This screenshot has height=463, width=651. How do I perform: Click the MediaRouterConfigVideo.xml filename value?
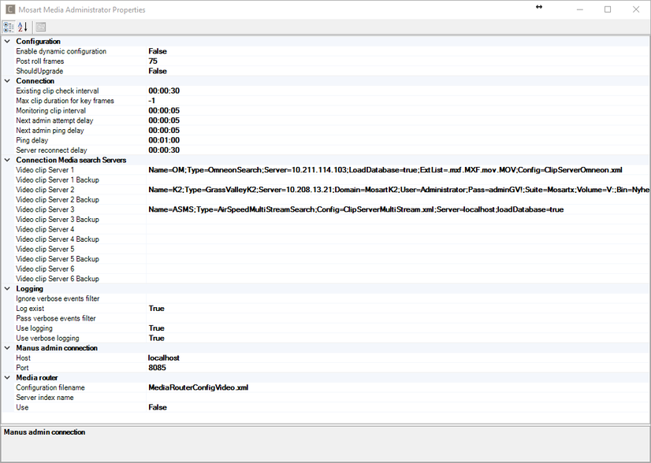[x=198, y=387]
